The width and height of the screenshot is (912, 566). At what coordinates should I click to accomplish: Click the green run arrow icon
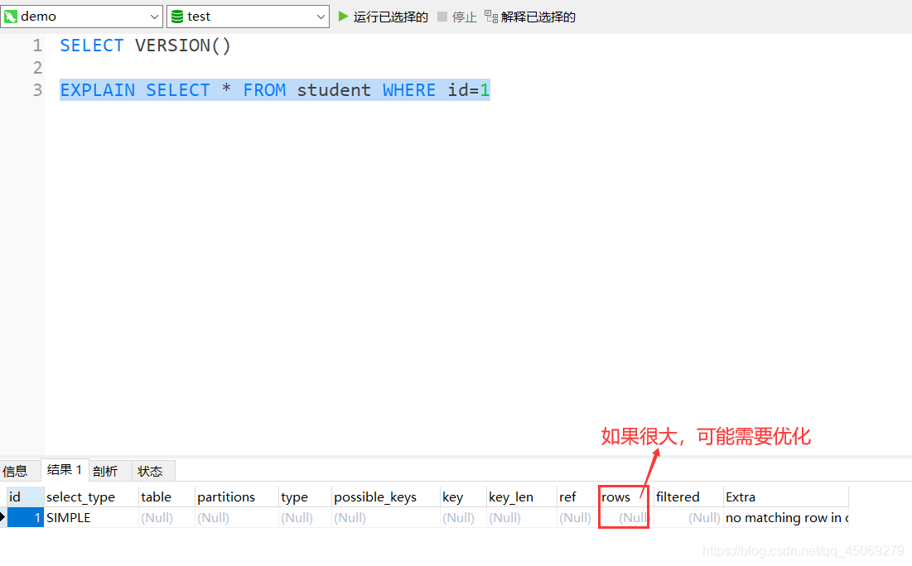(343, 17)
